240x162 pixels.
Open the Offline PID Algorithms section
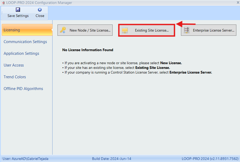pyautogui.click(x=23, y=89)
